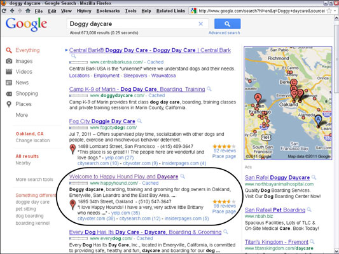This screenshot has width=339, height=254.
Task: Click the Bay Area map thumbnail
Action: coord(288,103)
